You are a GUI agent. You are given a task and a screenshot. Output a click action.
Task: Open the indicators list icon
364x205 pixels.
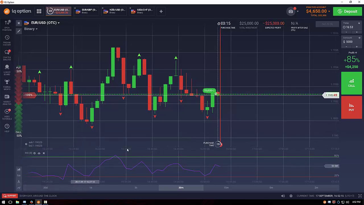pos(19,188)
